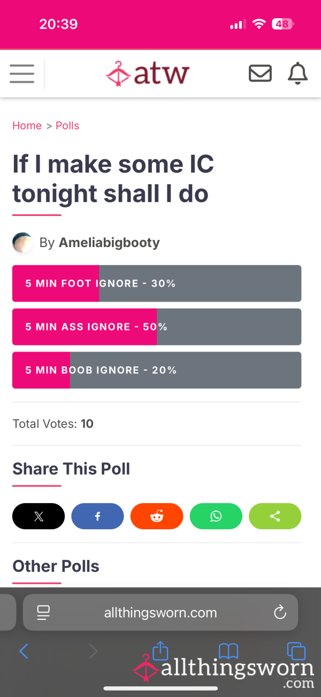Share the poll on X
This screenshot has width=321, height=697.
pyautogui.click(x=39, y=516)
